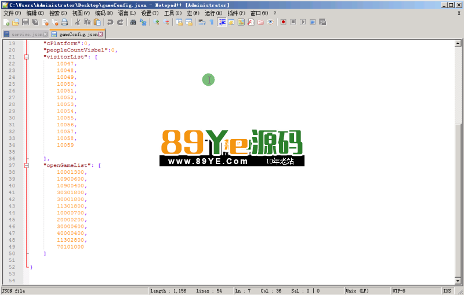Collapse the openGameList array fold marker

click(x=26, y=165)
